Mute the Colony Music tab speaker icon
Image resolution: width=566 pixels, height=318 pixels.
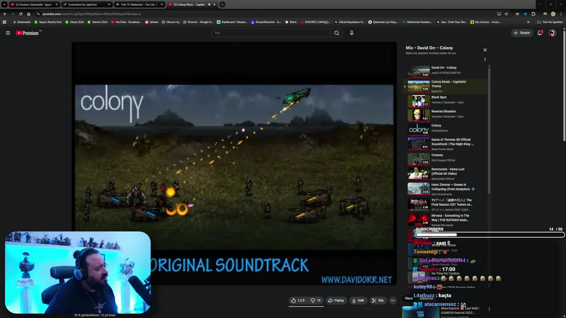pos(209,4)
